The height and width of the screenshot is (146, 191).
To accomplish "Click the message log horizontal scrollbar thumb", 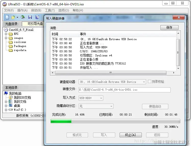I will 111,73.
